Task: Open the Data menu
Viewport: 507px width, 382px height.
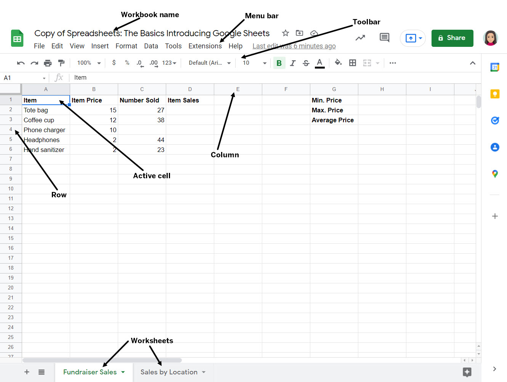Action: coord(151,46)
